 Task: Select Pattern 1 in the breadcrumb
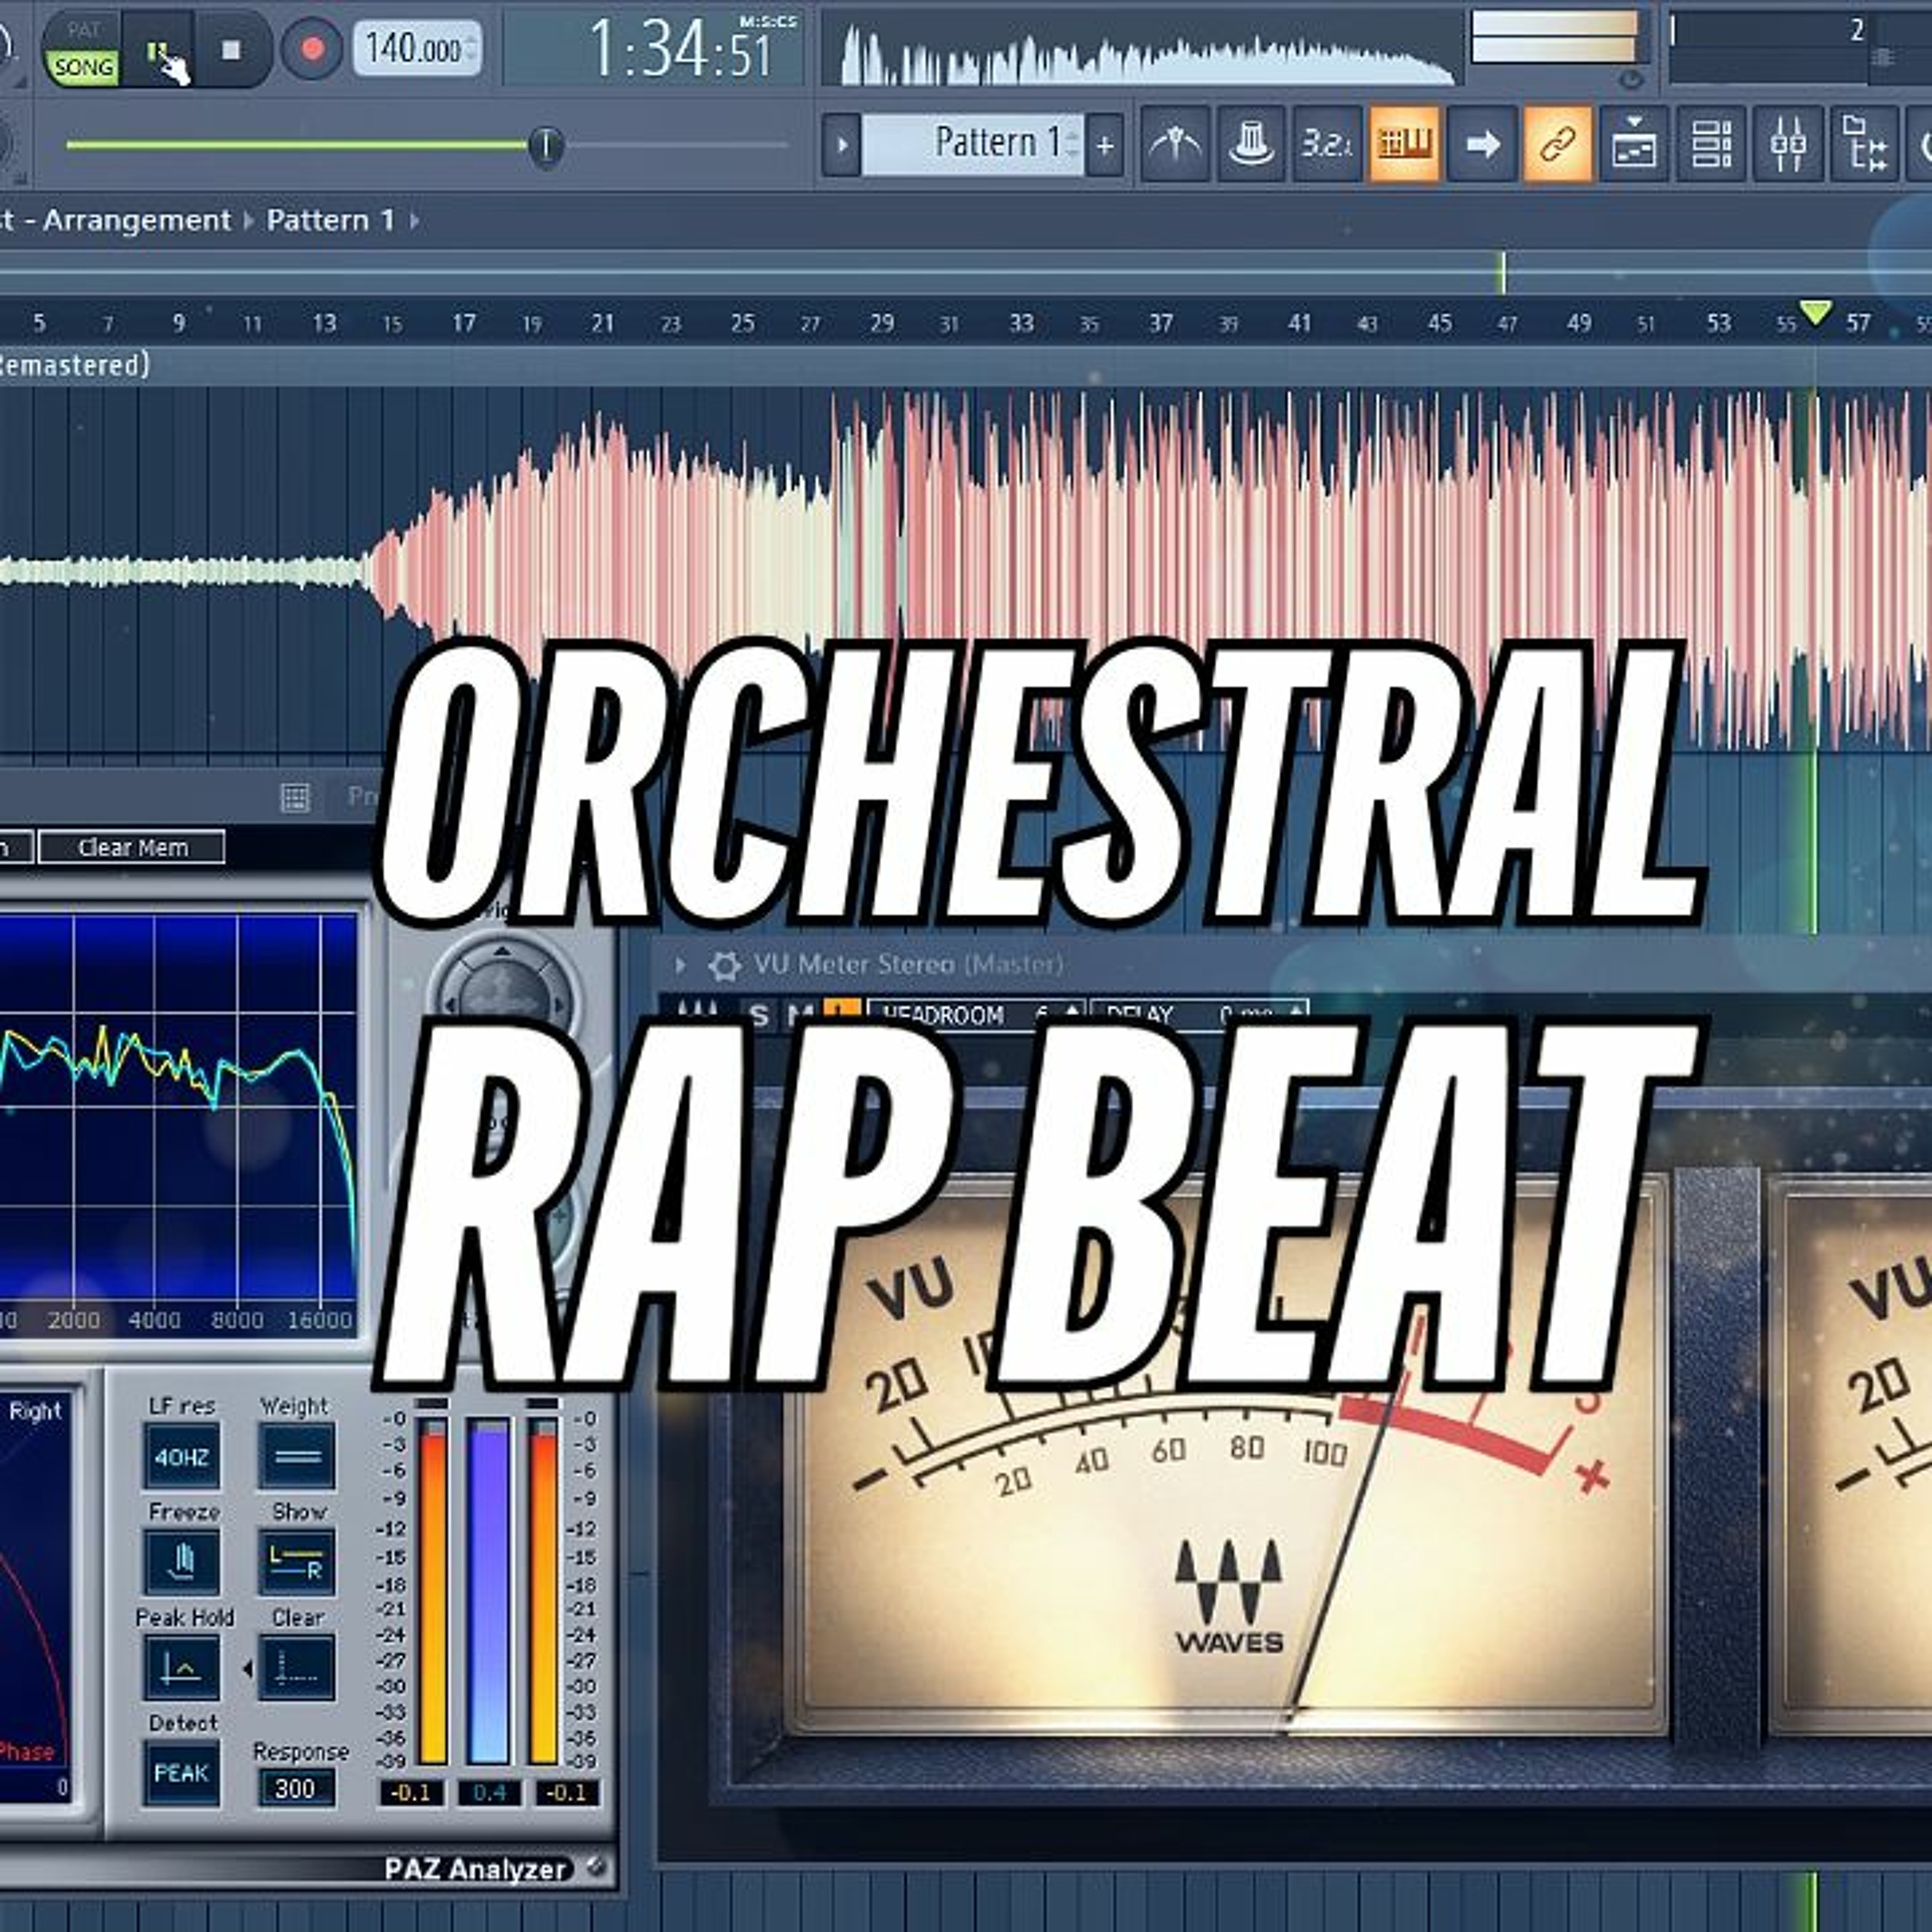(331, 220)
